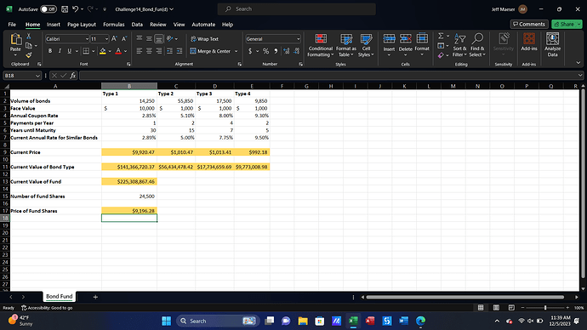Open the General number format dropdown
Screen dimensions: 587x330
[x=299, y=39]
